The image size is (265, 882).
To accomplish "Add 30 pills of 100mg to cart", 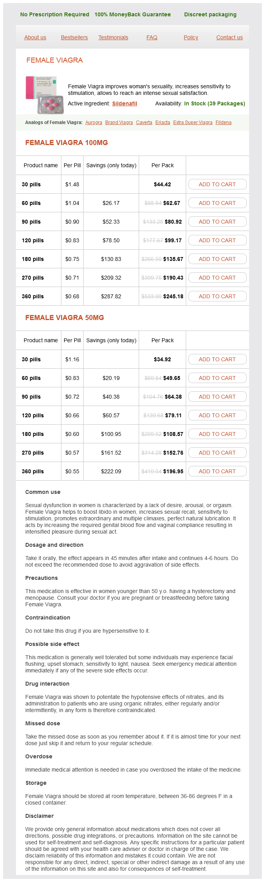I will 217,184.
